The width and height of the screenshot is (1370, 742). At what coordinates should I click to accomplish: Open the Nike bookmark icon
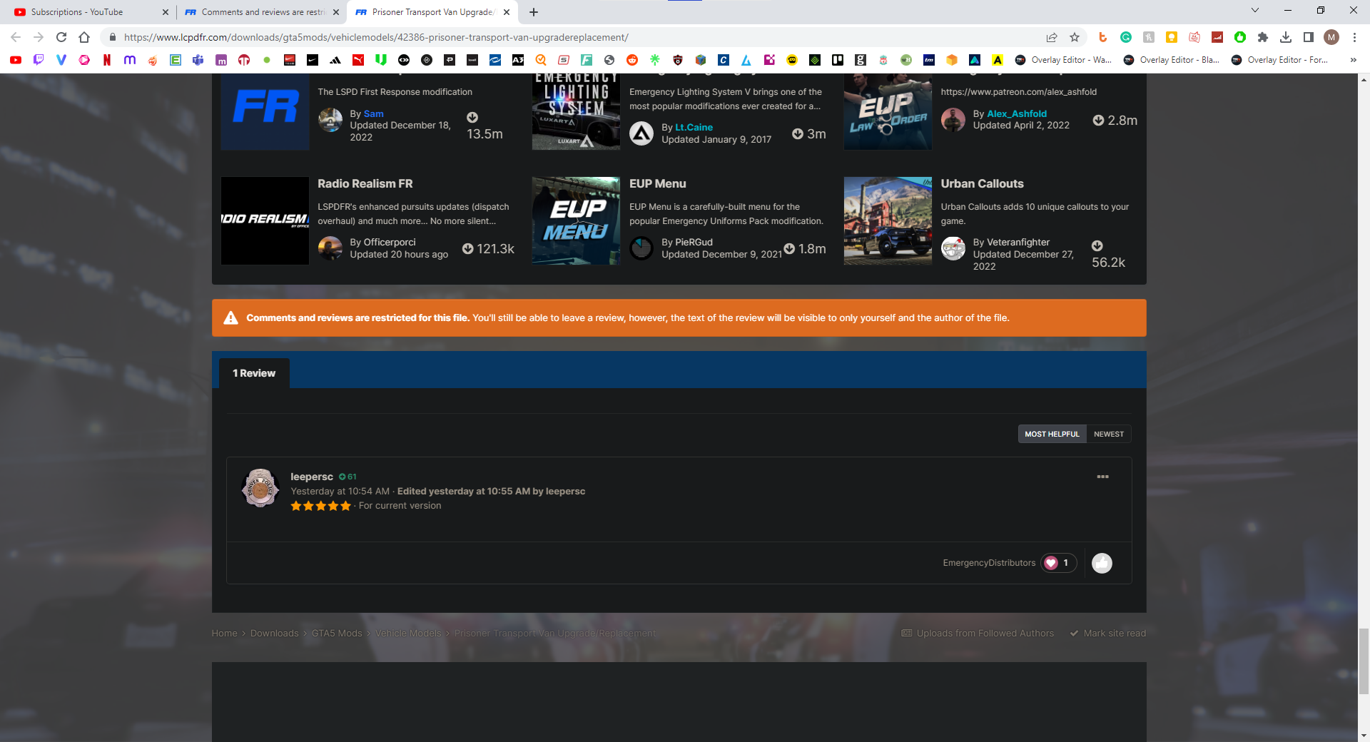pos(313,60)
